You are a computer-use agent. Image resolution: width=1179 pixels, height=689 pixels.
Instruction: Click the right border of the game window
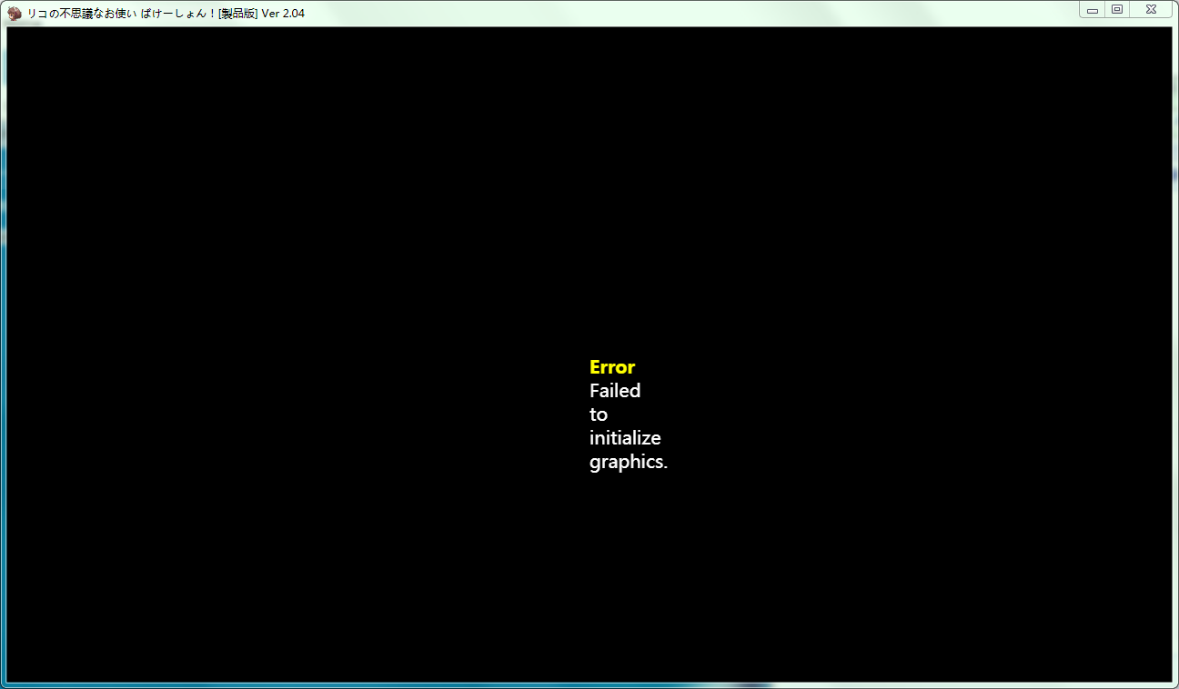(x=1175, y=364)
